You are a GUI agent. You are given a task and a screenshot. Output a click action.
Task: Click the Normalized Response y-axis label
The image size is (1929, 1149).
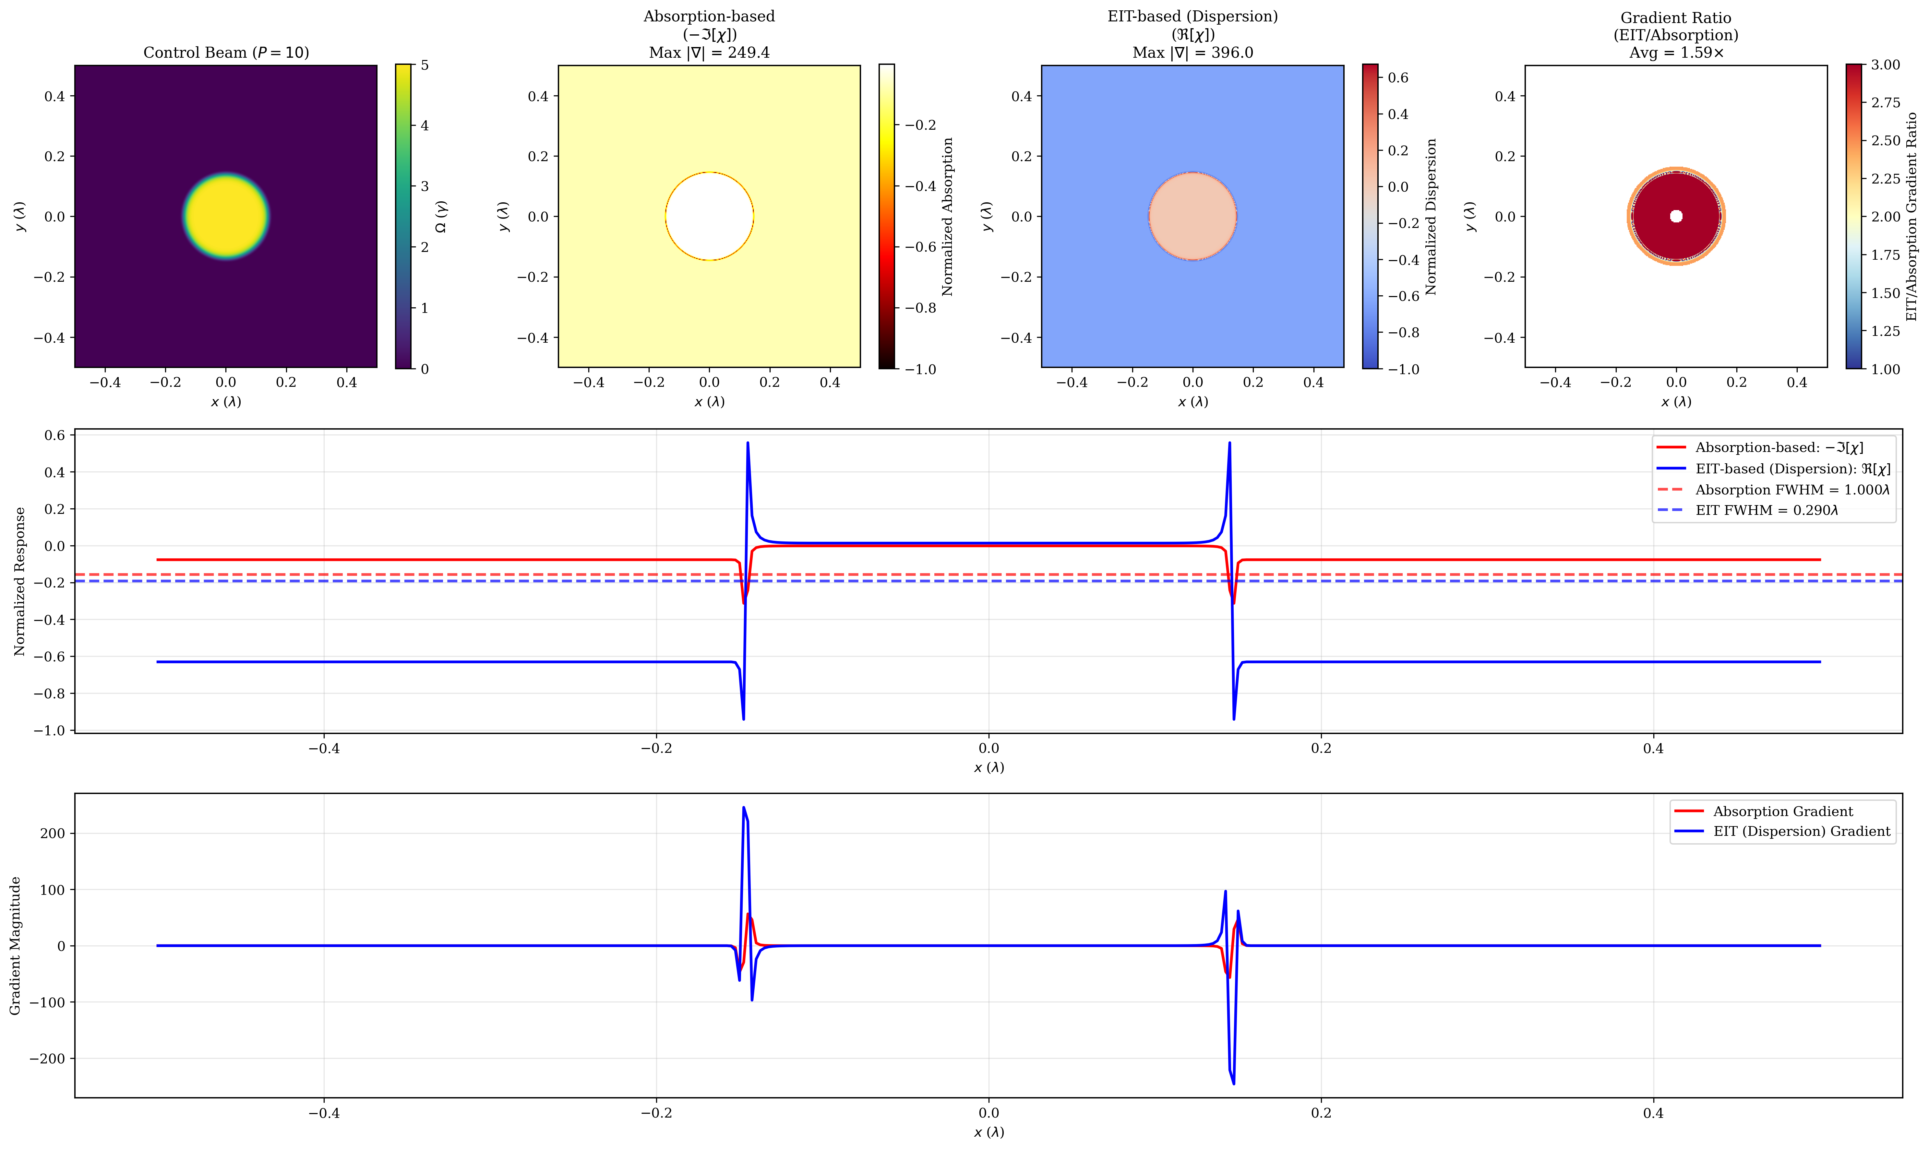(x=20, y=581)
